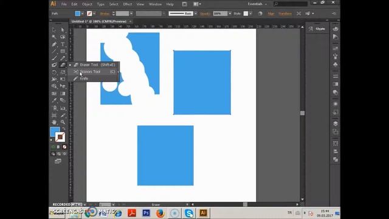Switch to Untitled-1 document tab
389x219 pixels.
point(98,22)
